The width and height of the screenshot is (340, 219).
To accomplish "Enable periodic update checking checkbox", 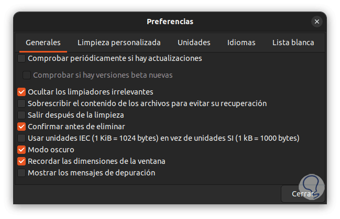I will [21, 58].
